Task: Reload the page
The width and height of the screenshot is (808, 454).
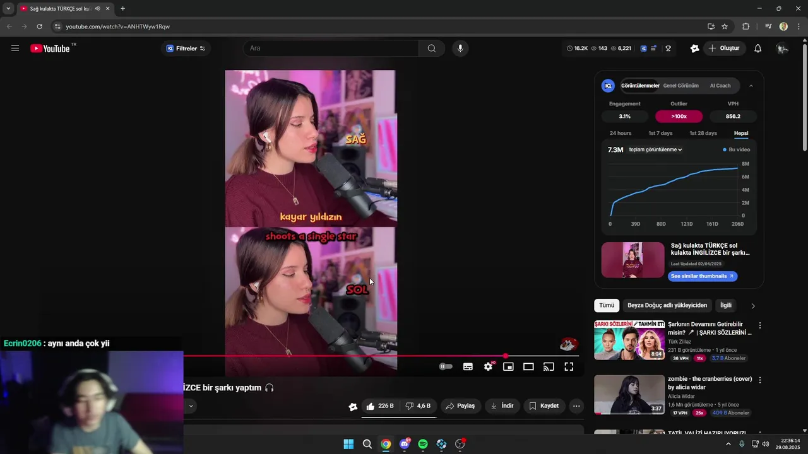Action: coord(39,26)
